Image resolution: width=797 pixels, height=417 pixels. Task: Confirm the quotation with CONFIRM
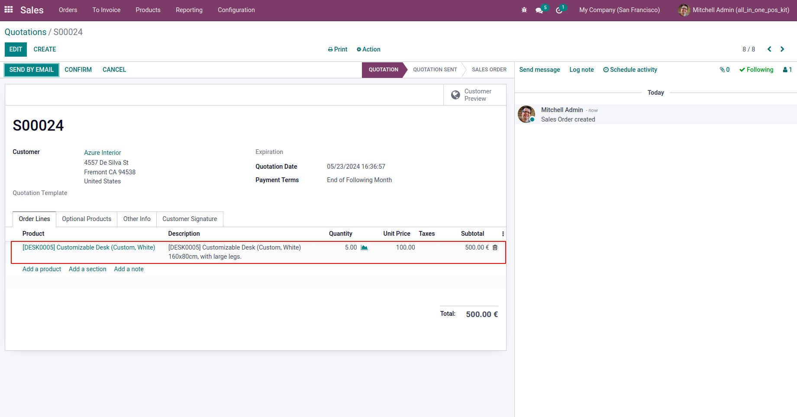tap(78, 70)
